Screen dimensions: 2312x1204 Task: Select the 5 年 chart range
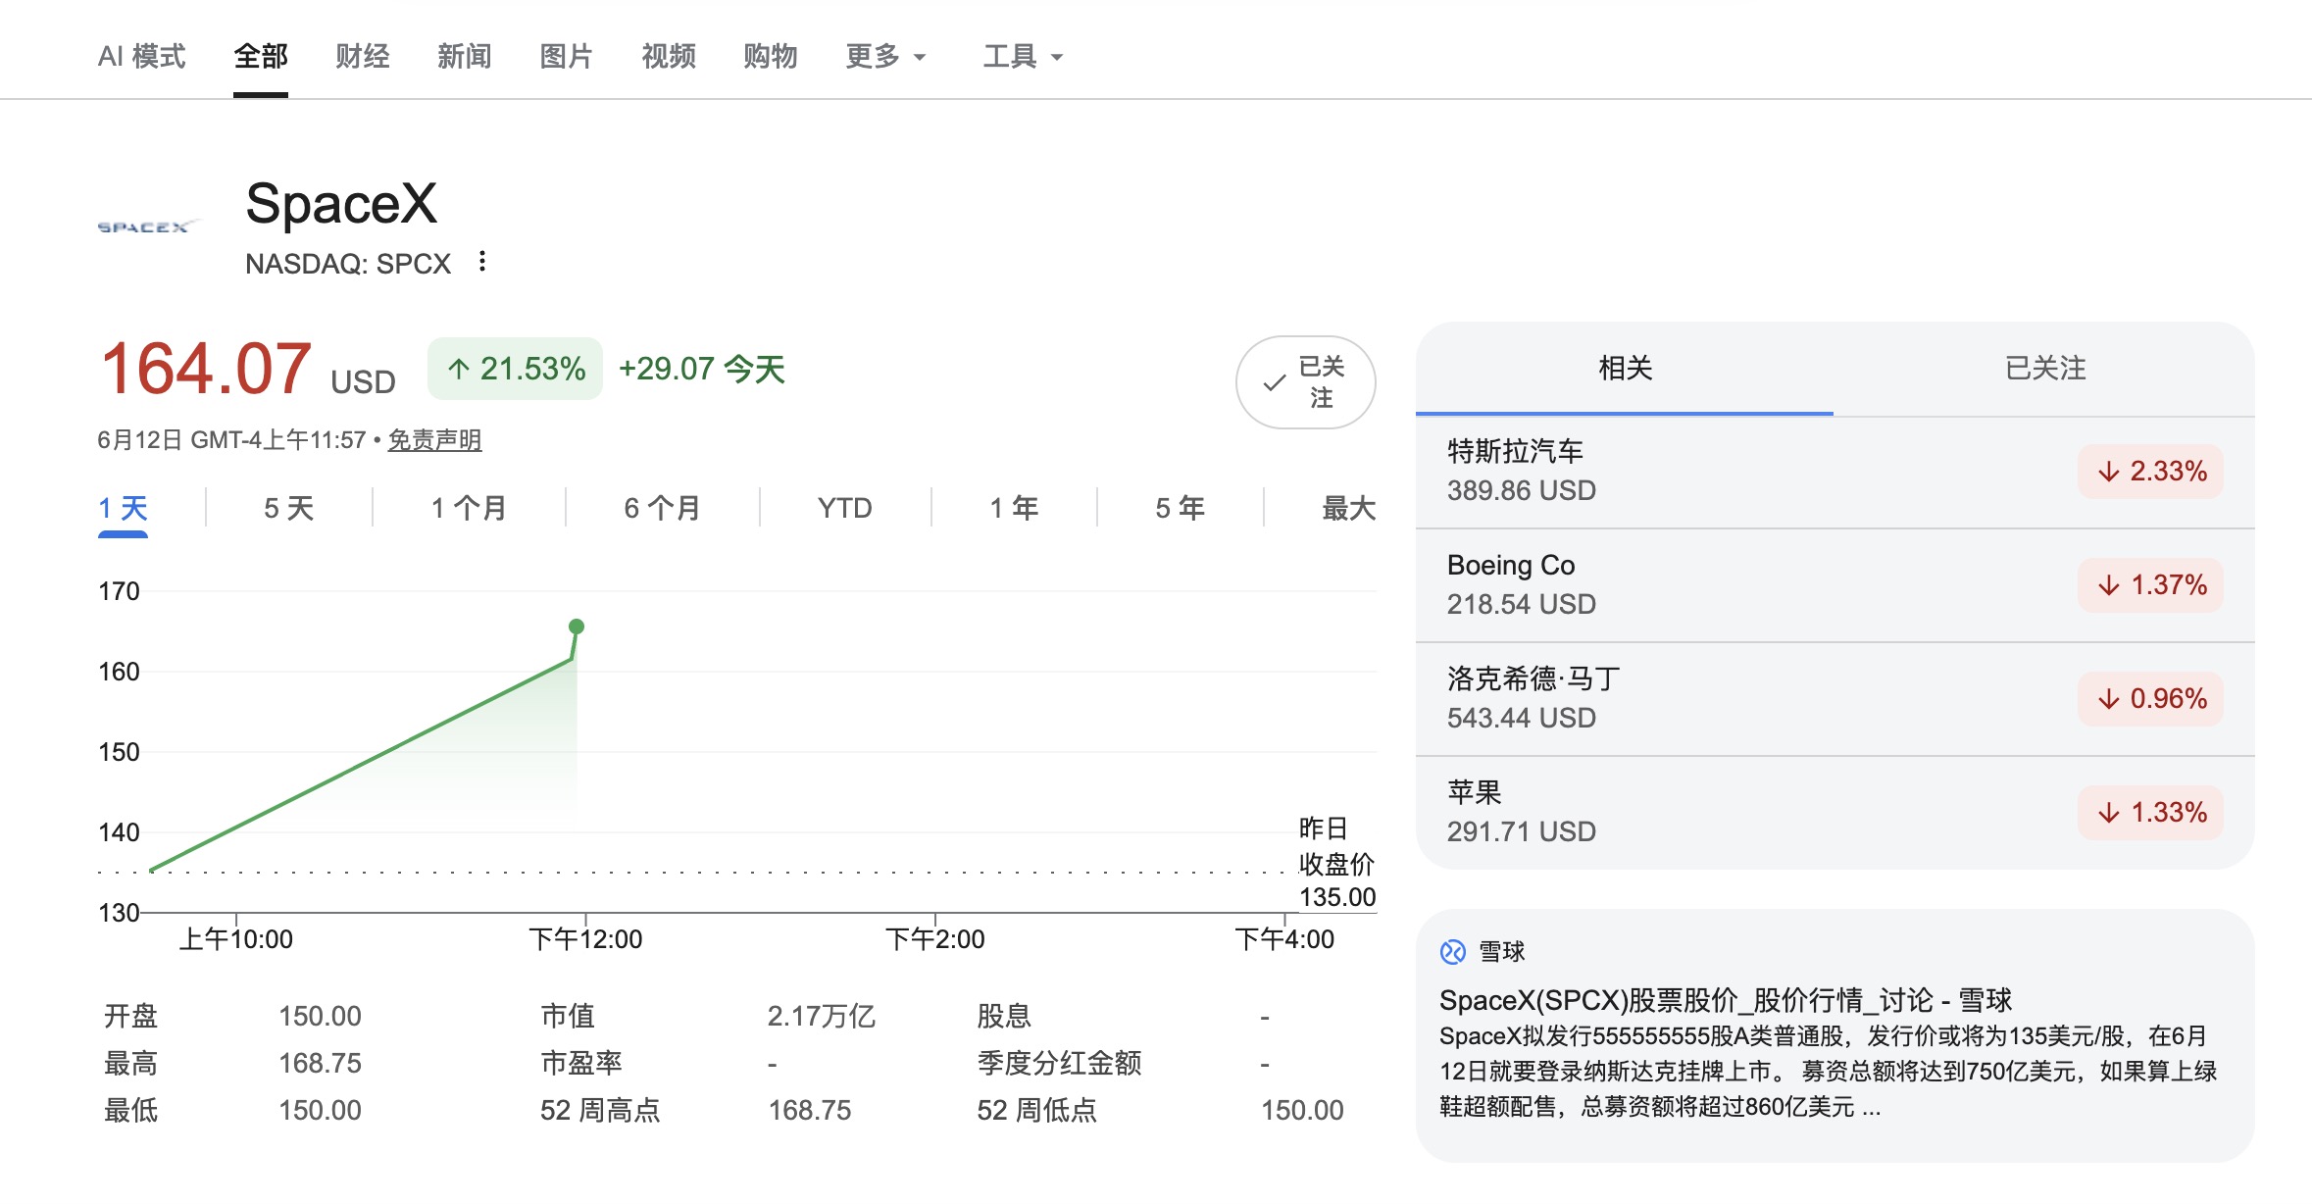coord(1181,509)
